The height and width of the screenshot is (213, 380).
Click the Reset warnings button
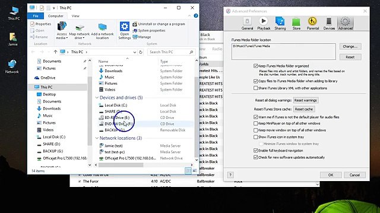tap(305, 100)
